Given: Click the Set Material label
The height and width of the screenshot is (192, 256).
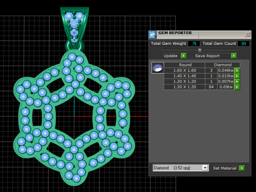Looking at the screenshot, I should click(x=225, y=168).
